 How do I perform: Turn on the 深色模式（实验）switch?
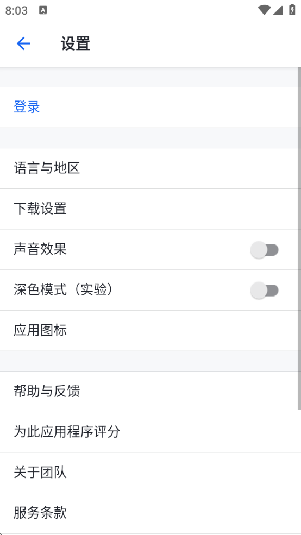(x=265, y=291)
